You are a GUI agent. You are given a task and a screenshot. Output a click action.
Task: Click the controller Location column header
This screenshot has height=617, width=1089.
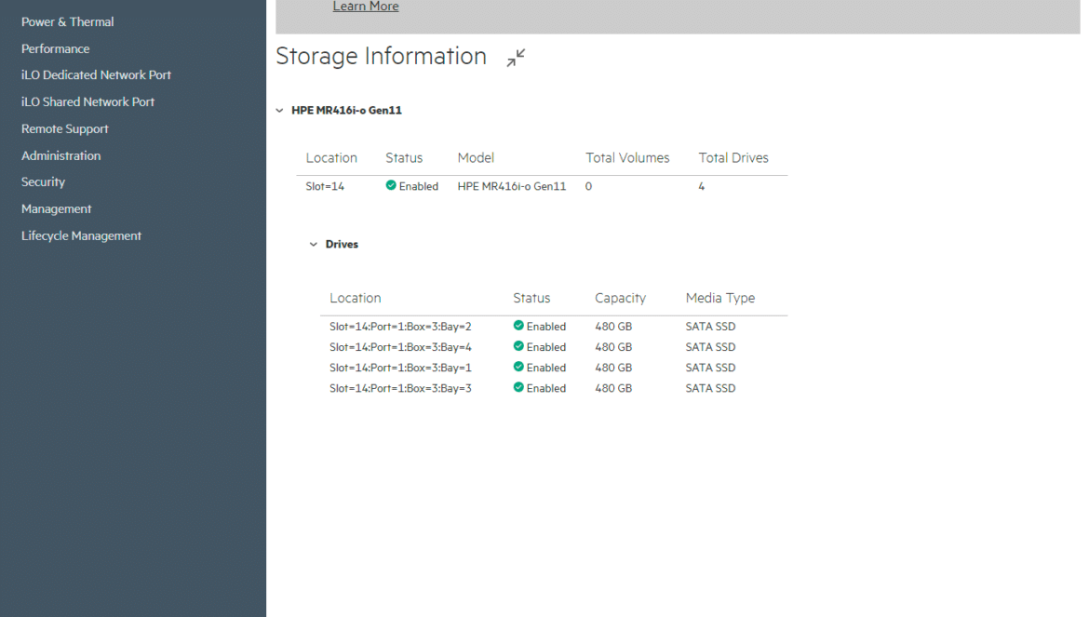tap(331, 158)
